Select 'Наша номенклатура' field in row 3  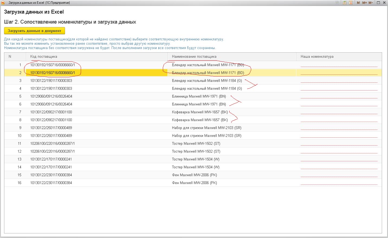(x=339, y=81)
